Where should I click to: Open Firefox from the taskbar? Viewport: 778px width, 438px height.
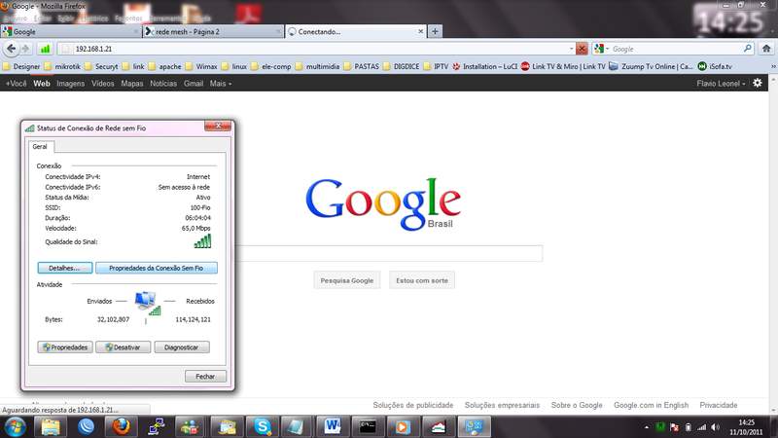pyautogui.click(x=121, y=426)
